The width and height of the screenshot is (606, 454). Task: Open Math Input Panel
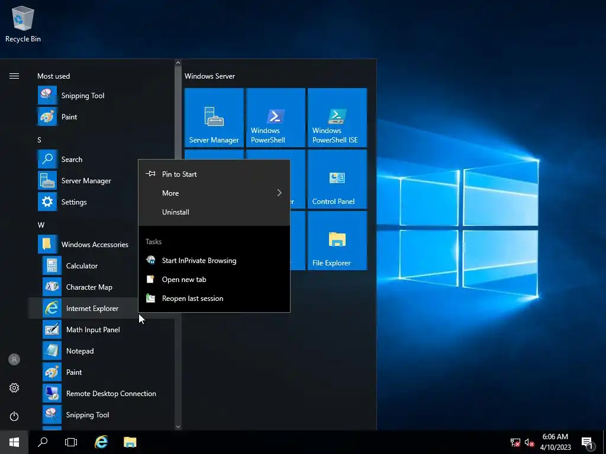point(101,329)
